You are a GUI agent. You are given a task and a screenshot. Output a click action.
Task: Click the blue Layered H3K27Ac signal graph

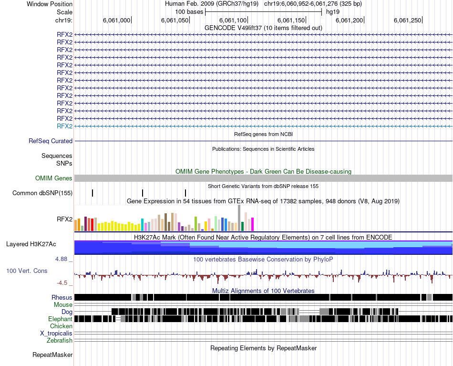pos(263,248)
